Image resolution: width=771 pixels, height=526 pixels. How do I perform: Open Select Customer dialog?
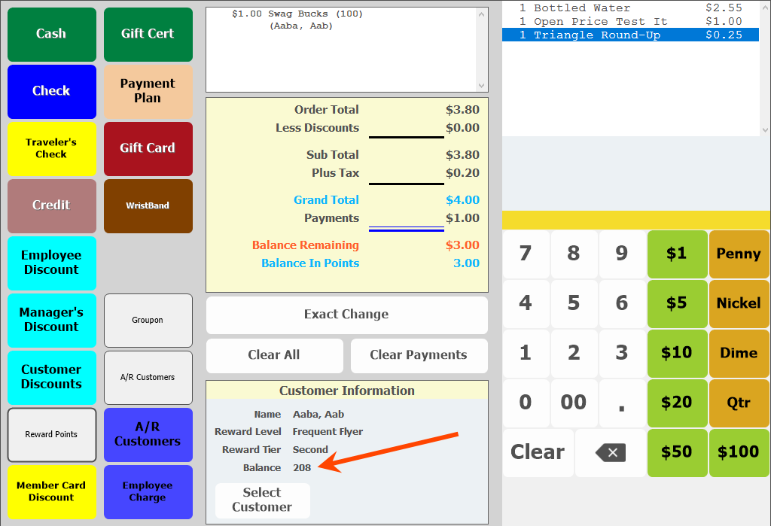[262, 500]
